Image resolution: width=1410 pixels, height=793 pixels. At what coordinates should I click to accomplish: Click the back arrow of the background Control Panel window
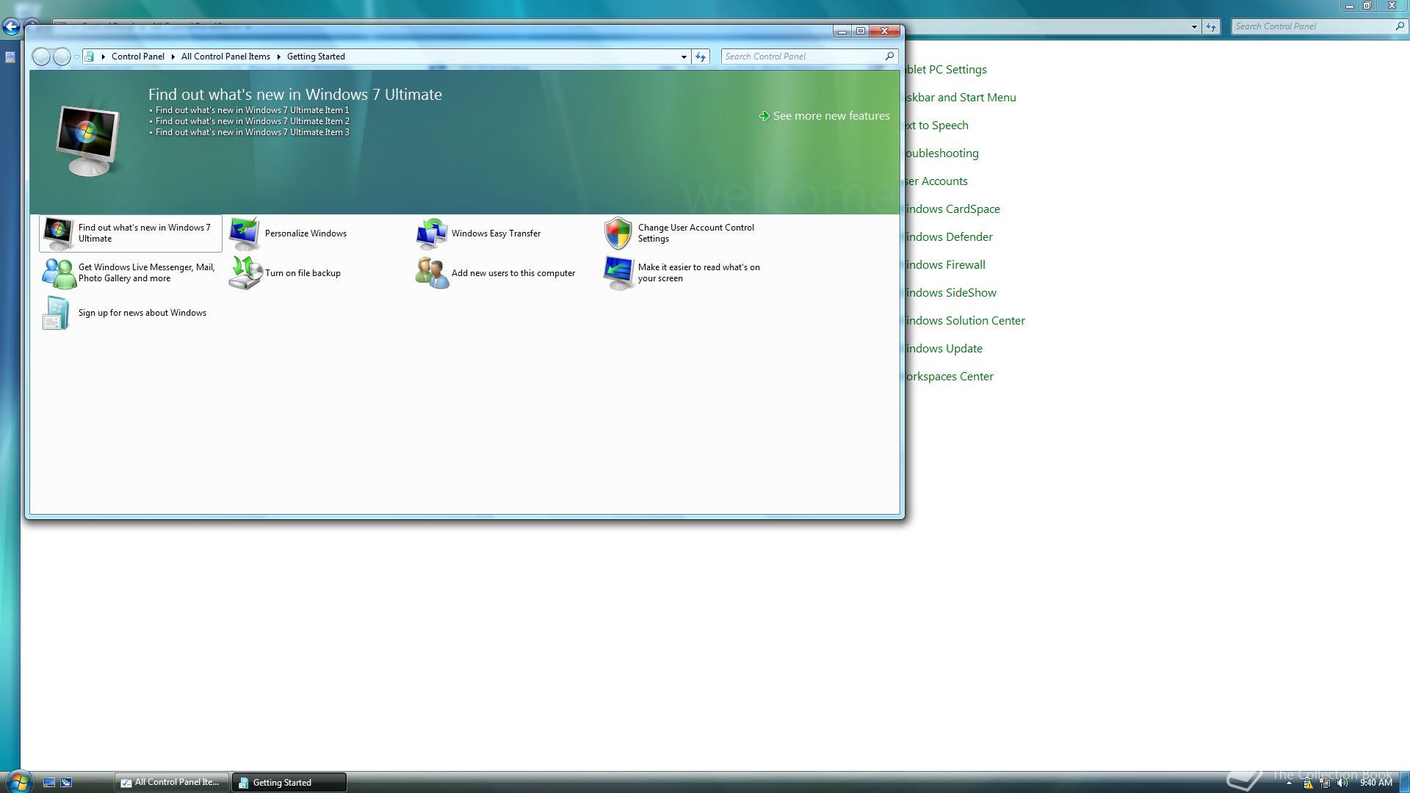tap(11, 27)
